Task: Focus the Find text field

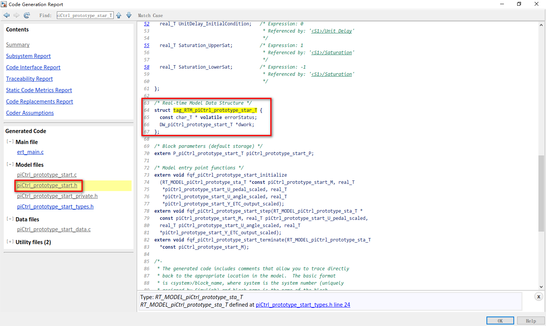Action: point(85,15)
